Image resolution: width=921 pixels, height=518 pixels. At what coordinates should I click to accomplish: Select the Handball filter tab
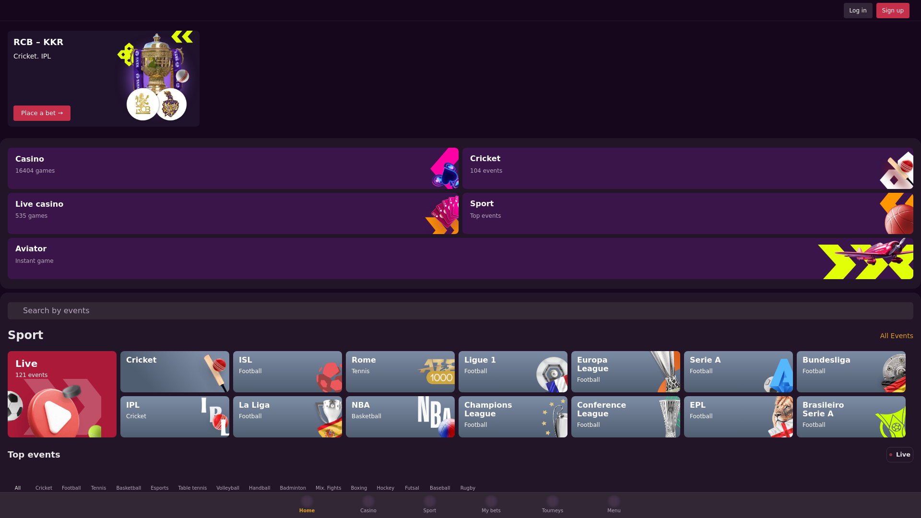coord(260,488)
